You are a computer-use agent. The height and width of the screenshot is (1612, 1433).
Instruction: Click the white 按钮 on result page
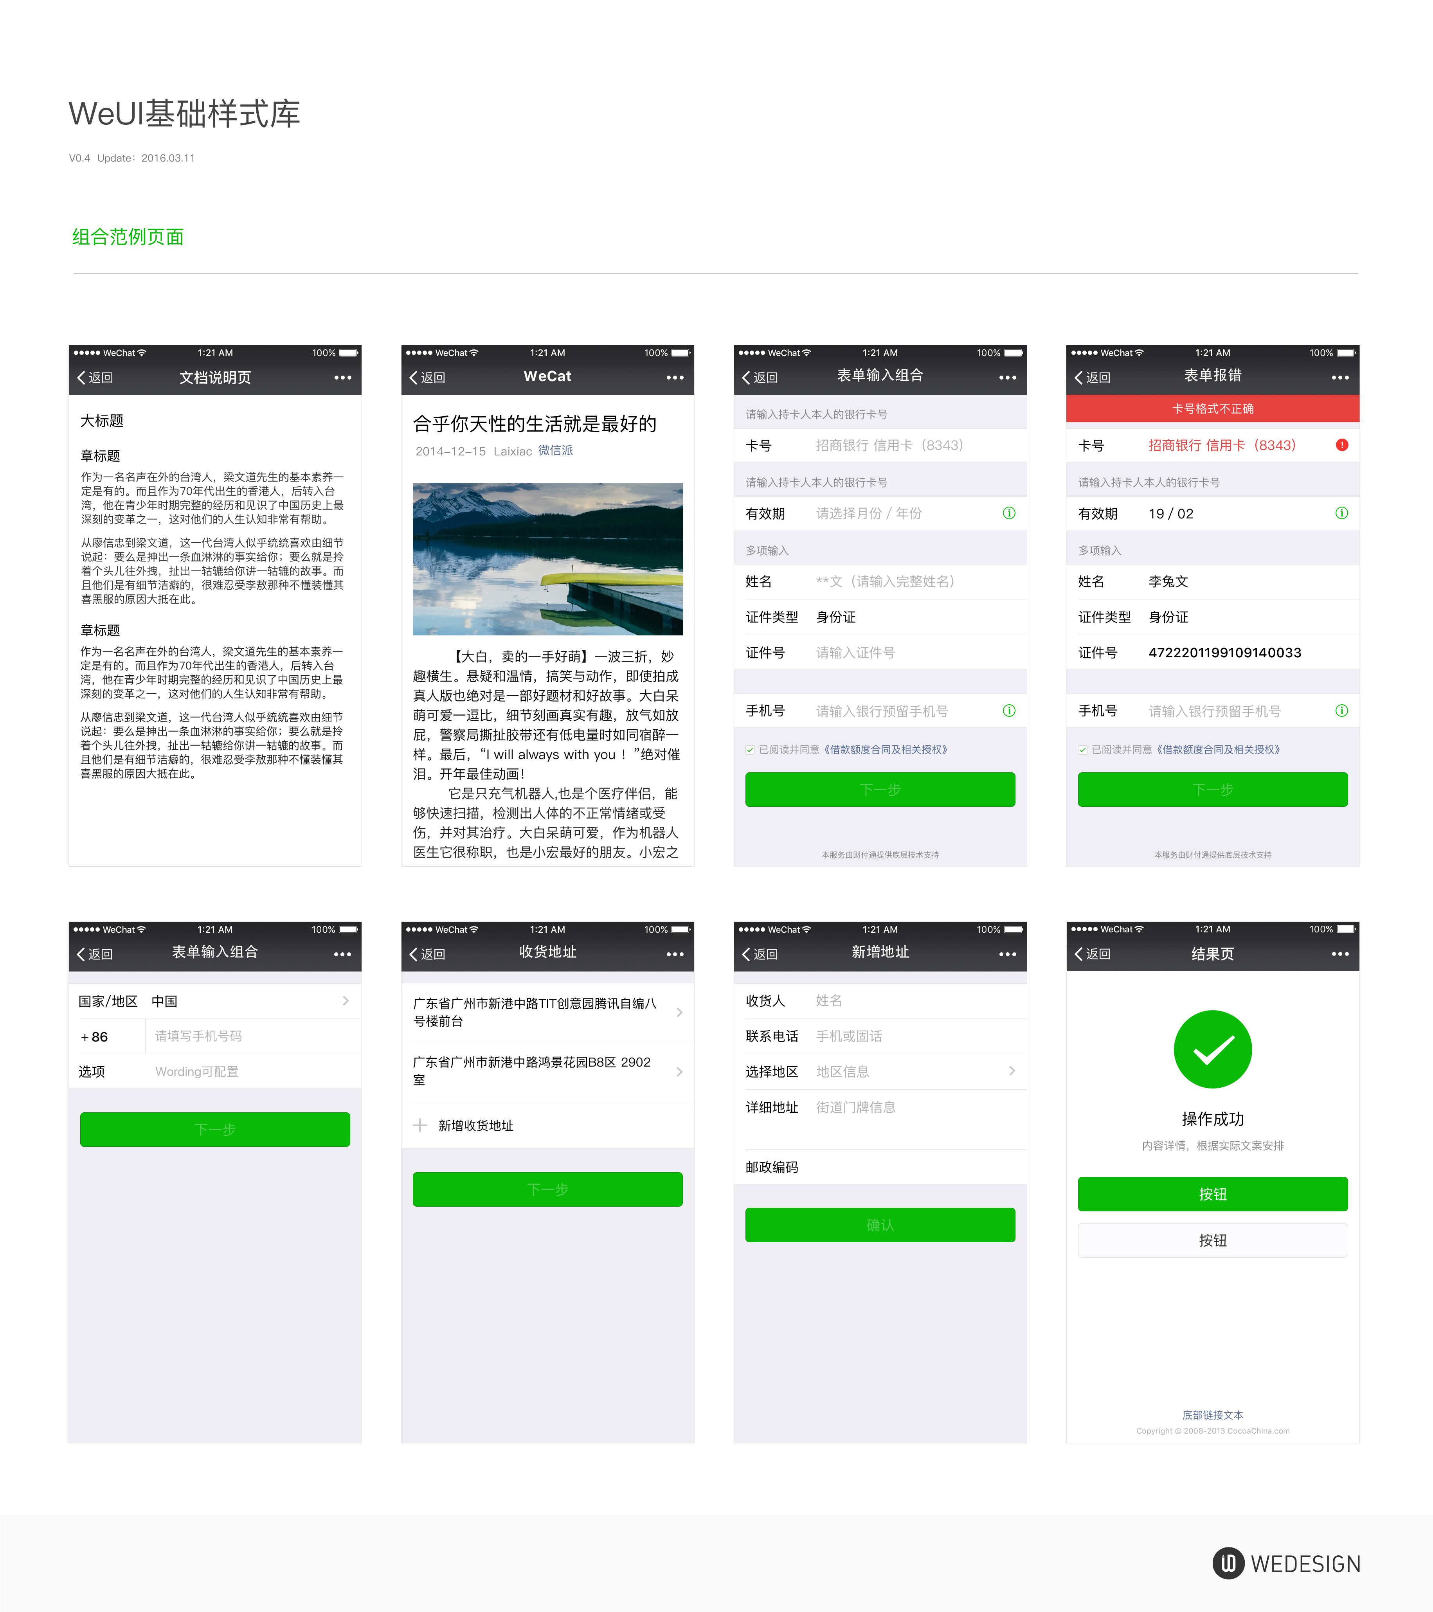point(1213,1241)
